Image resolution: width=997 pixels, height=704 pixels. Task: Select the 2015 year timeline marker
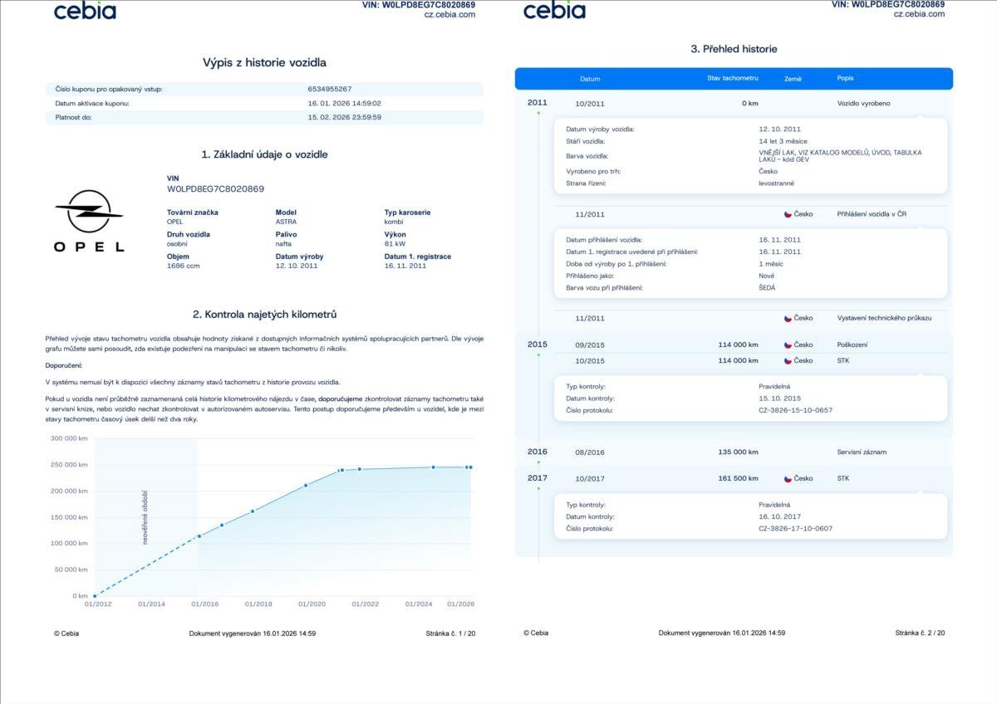pyautogui.click(x=537, y=345)
